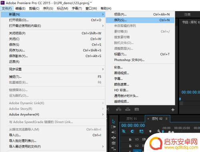Image resolution: width=200 pixels, height=152 pixels.
Task: Click 保存(S) menu item
Action: (x=53, y=45)
